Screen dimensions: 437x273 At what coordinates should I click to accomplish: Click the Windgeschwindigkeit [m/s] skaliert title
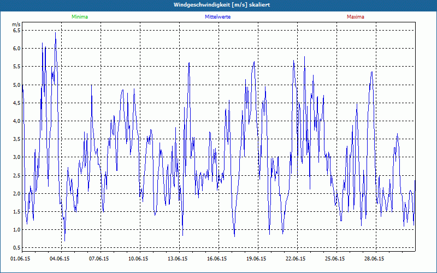222,5
